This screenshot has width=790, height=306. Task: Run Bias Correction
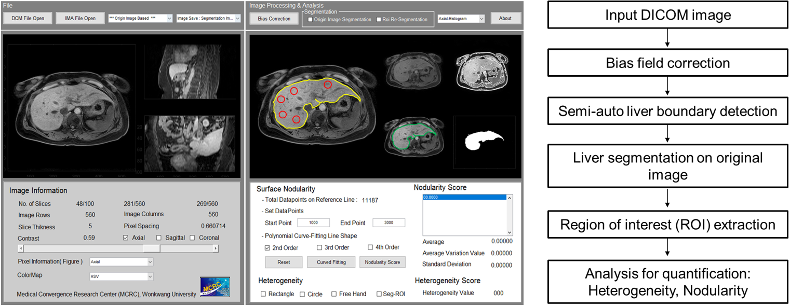tap(274, 19)
